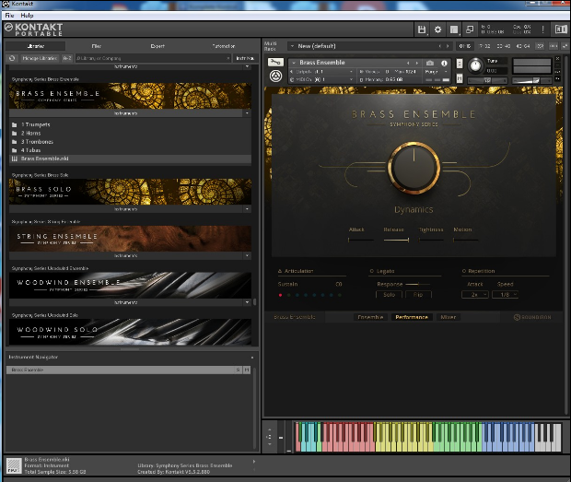Viewport: 571px width, 482px height.
Task: Open the MIDI channel dropdown
Action: click(x=322, y=79)
